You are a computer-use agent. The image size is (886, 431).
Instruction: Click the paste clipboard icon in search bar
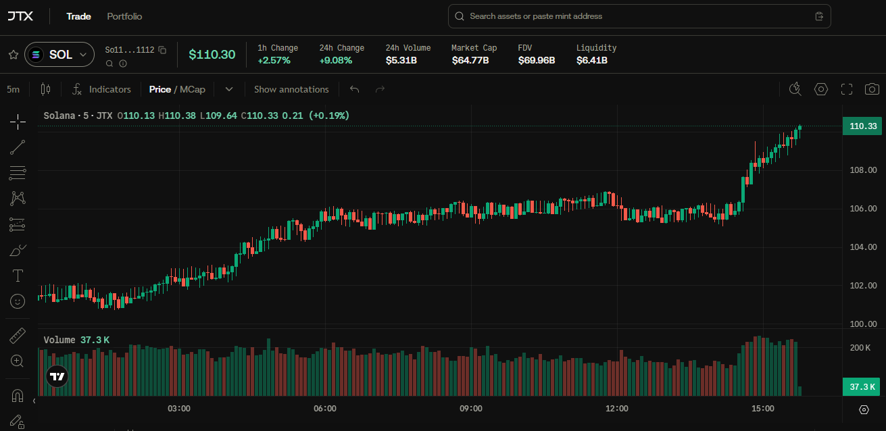[x=819, y=16]
